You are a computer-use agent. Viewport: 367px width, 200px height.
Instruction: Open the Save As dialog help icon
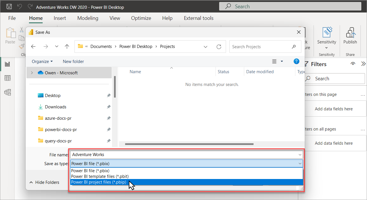coord(296,61)
